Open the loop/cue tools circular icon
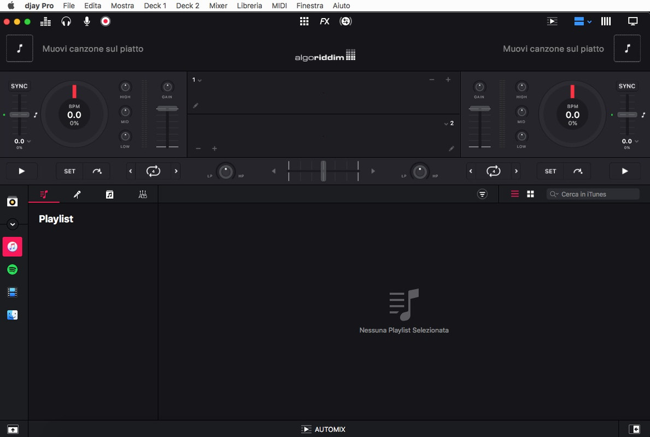Viewport: 650px width, 437px height. pyautogui.click(x=346, y=21)
